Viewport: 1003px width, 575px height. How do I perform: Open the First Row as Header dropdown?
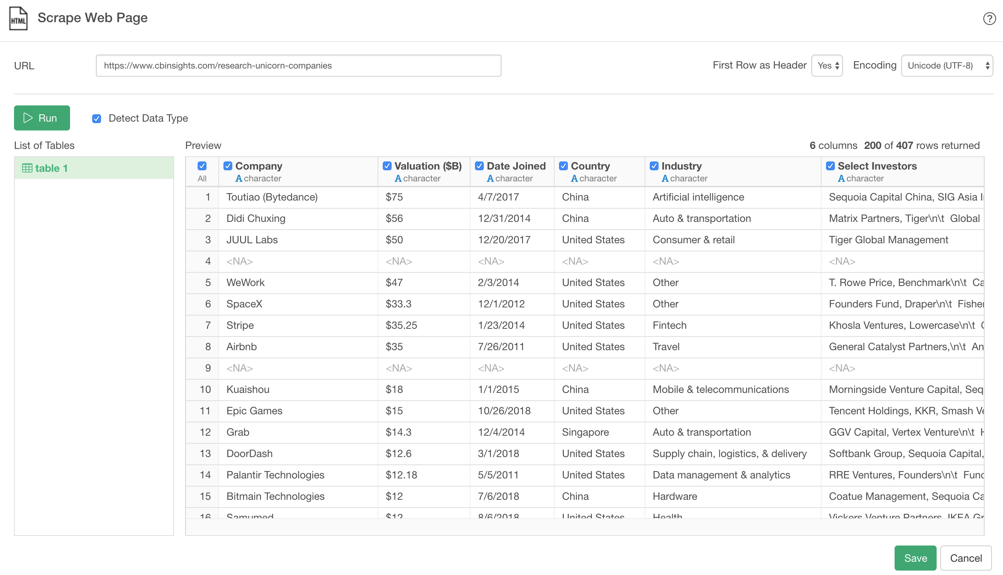coord(827,66)
